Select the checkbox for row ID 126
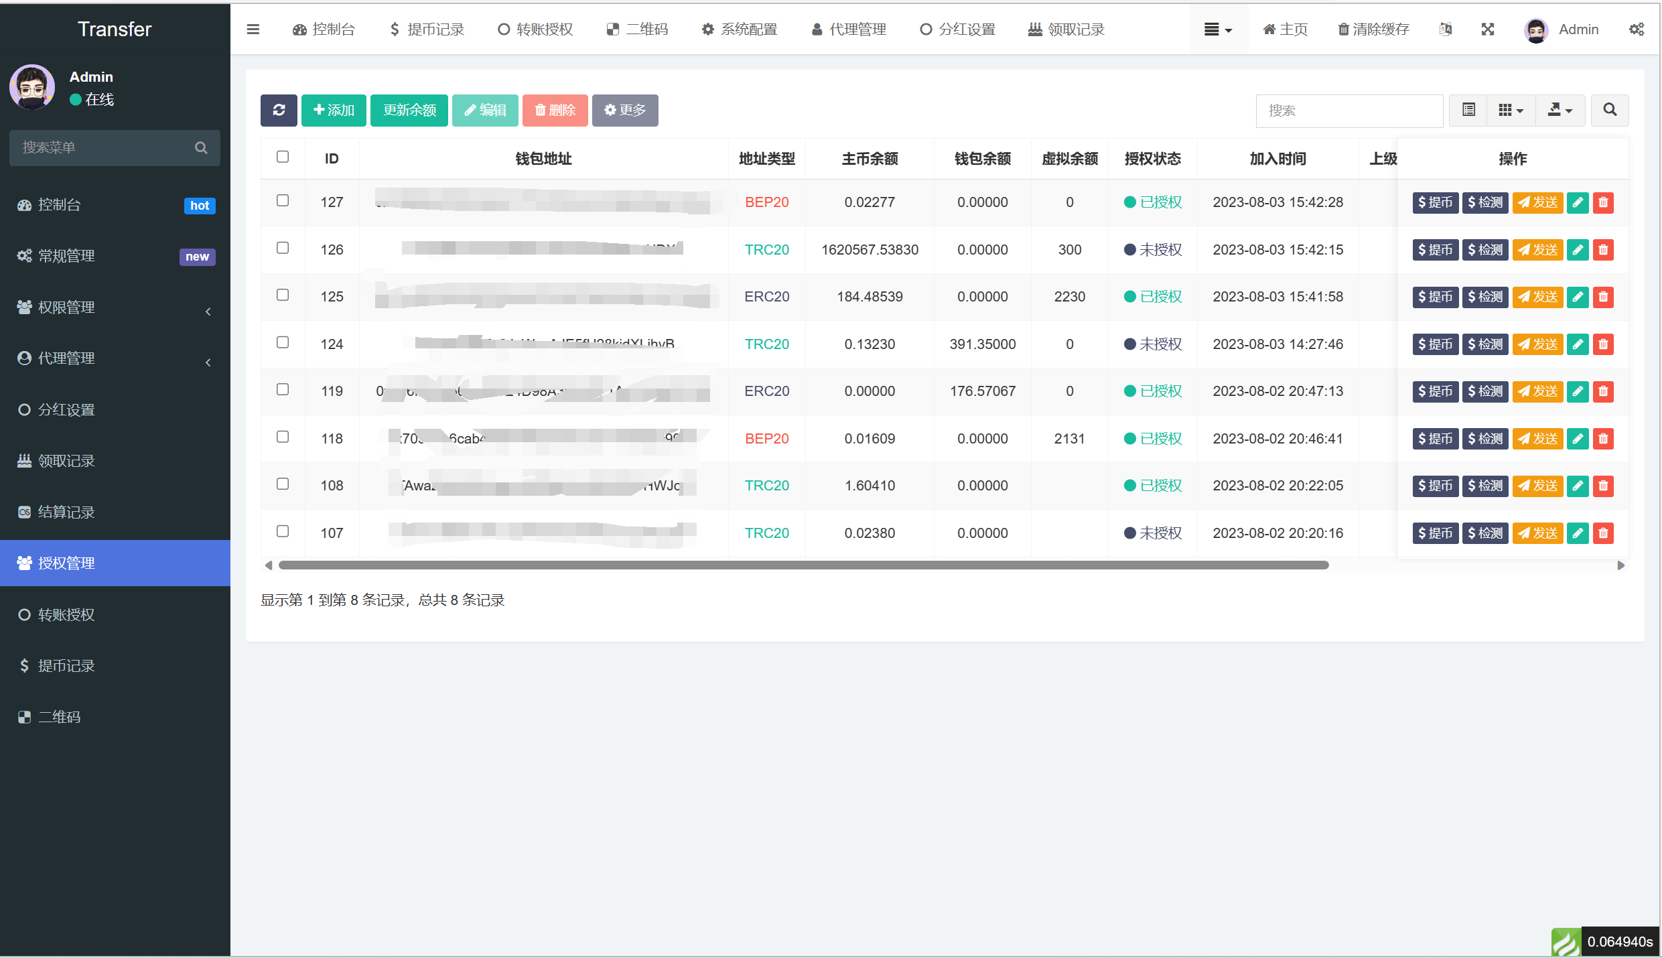1662x958 pixels. (x=283, y=248)
